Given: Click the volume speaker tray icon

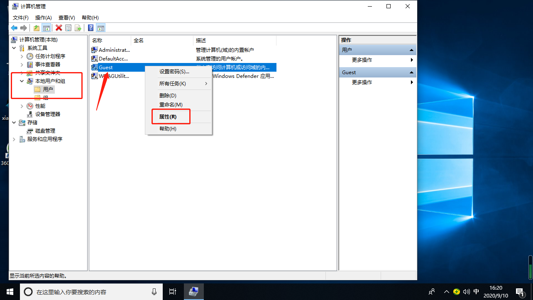Looking at the screenshot, I should [466, 292].
